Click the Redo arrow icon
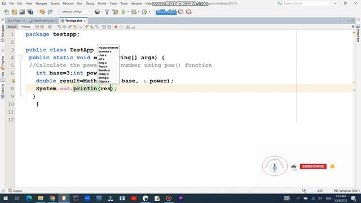The height and width of the screenshot is (203, 361). [x=50, y=12]
